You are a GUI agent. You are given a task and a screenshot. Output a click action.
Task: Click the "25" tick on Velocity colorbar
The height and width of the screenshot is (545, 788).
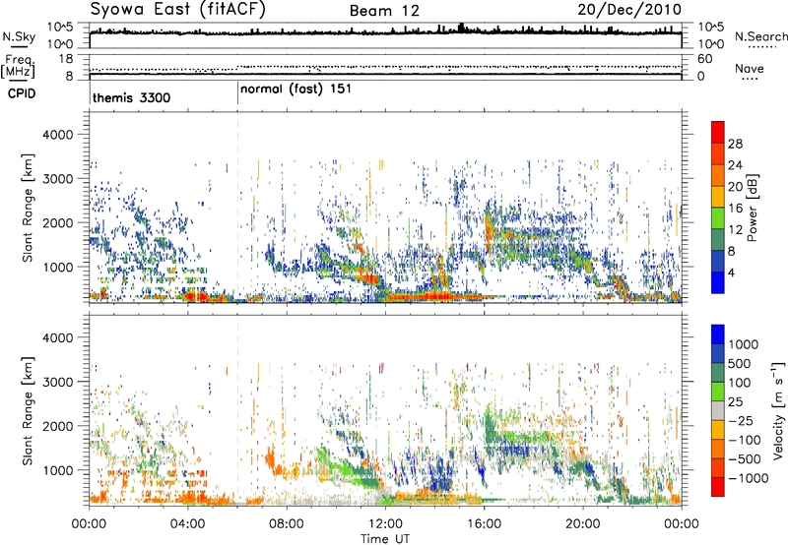click(735, 401)
